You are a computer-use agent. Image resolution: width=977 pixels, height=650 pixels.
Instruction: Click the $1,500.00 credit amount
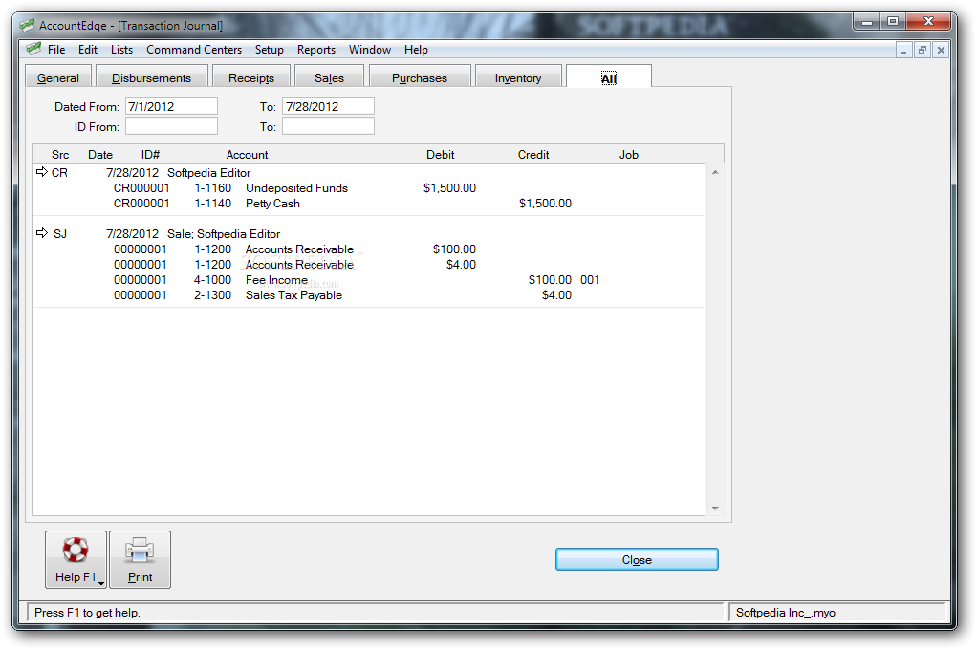click(x=545, y=204)
